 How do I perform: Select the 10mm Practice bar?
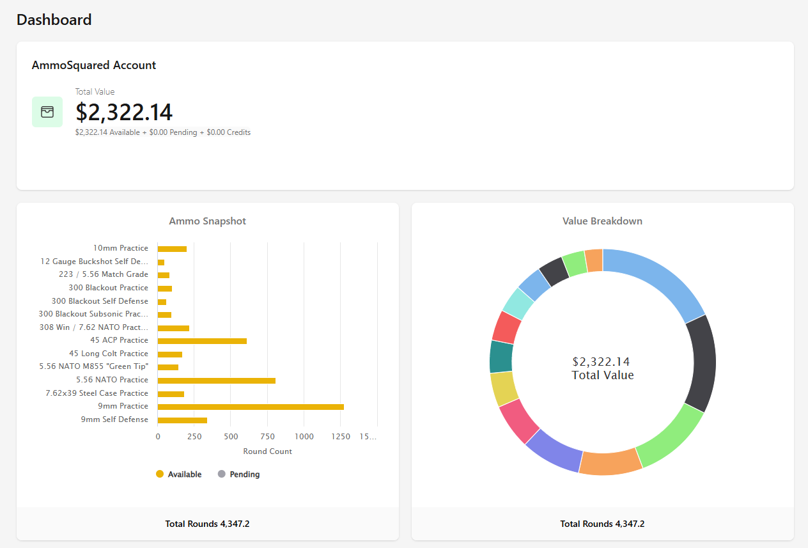(x=172, y=249)
